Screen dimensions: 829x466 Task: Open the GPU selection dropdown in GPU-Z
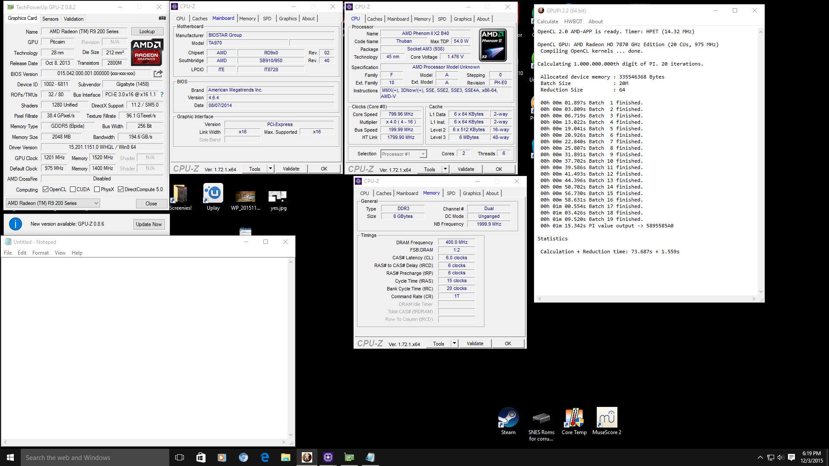pyautogui.click(x=53, y=203)
